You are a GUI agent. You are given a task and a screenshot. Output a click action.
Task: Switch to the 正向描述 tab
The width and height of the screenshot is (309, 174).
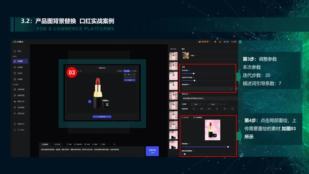click(x=45, y=145)
